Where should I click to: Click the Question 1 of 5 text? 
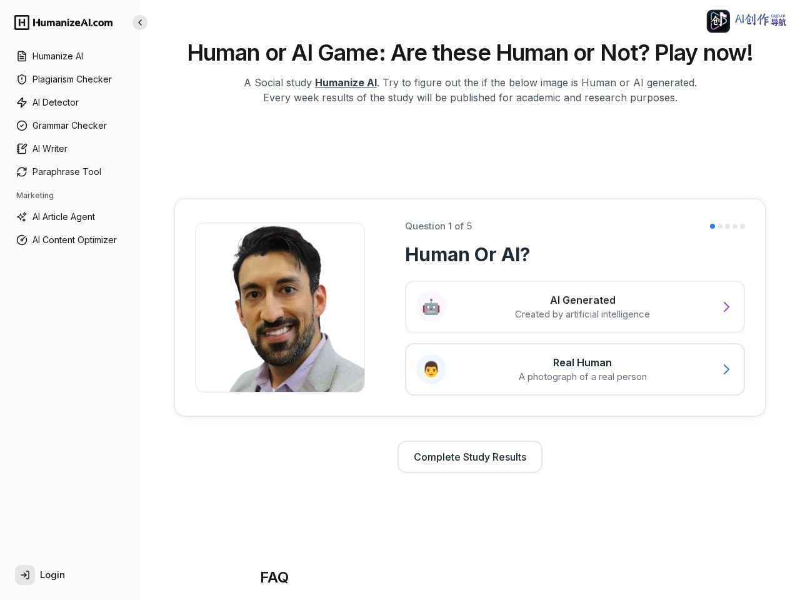(x=438, y=226)
